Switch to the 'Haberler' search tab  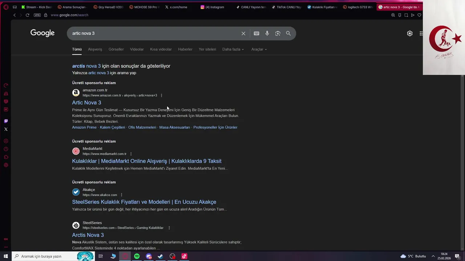pos(185,49)
